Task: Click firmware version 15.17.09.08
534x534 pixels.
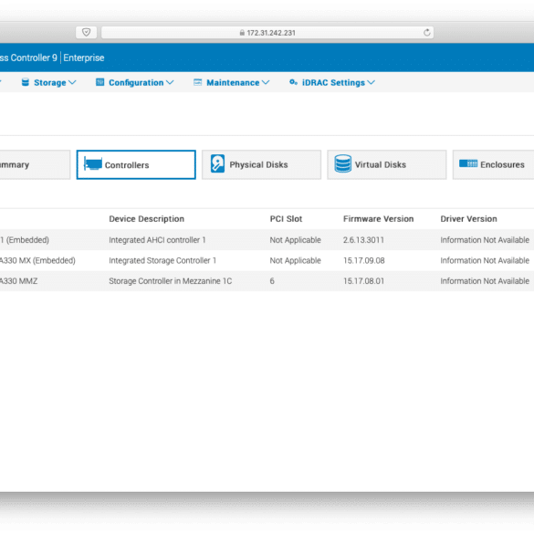Action: point(363,260)
